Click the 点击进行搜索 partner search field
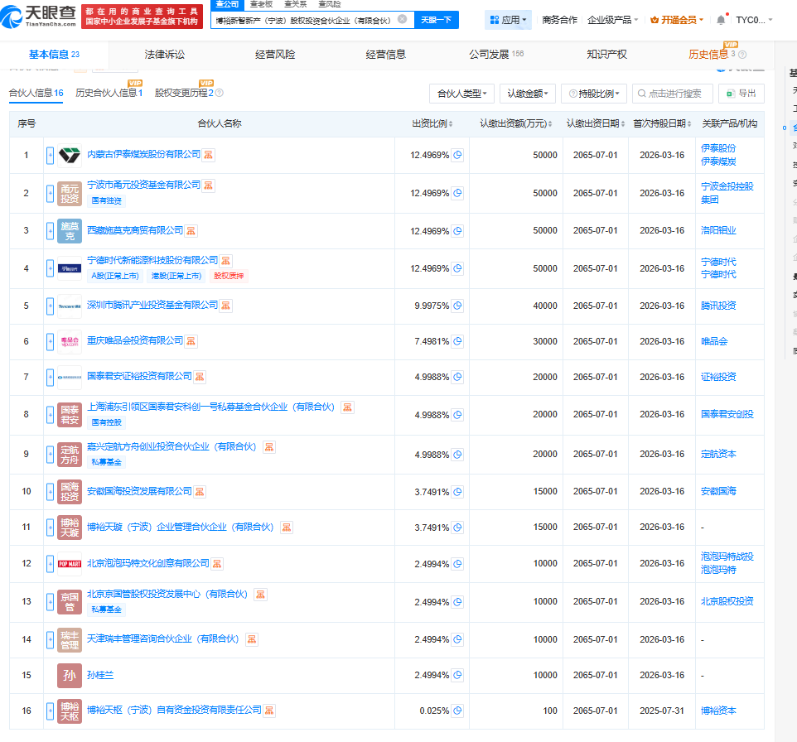This screenshot has width=797, height=742. (673, 94)
